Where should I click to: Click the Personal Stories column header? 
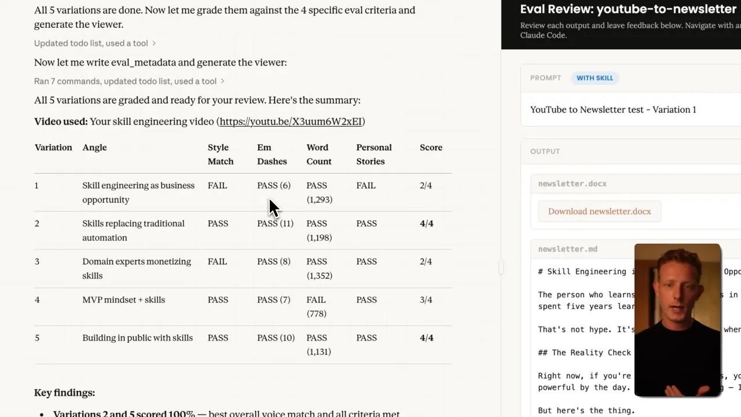[374, 155]
